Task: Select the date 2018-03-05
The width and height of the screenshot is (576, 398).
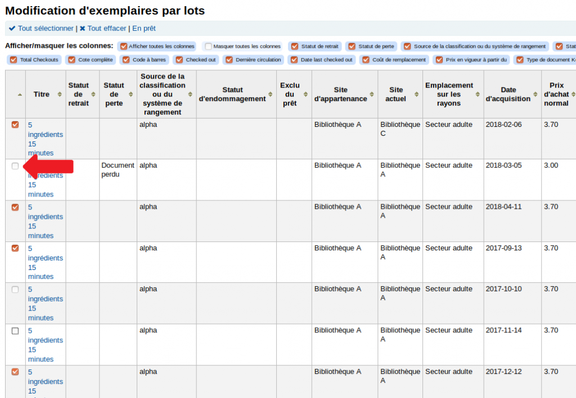Action: (x=503, y=165)
